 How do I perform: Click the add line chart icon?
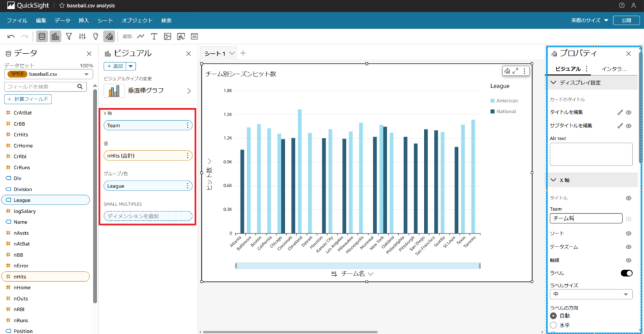pos(141,36)
